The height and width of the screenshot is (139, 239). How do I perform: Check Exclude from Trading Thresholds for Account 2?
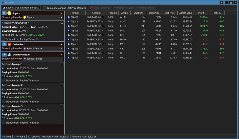point(3,102)
